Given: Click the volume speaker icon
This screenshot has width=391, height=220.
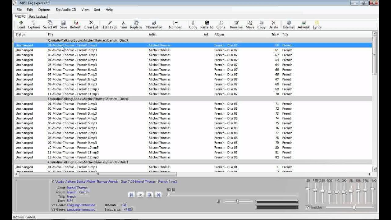Looking at the screenshot, I should point(218,202).
